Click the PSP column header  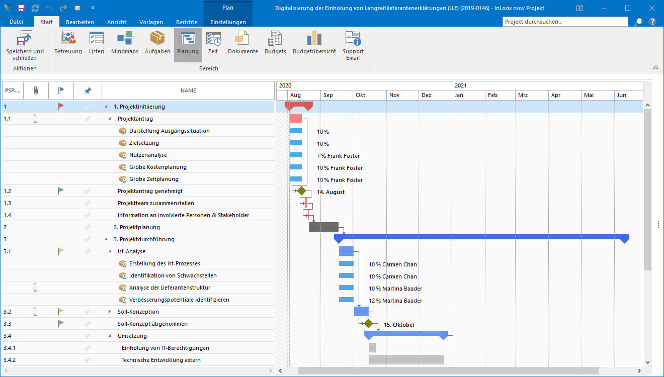point(13,90)
